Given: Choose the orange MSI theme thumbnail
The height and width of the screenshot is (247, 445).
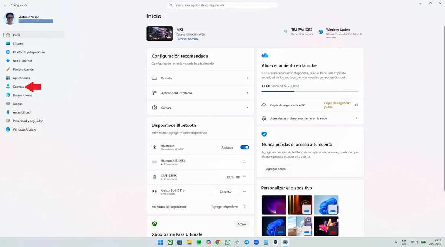Looking at the screenshot, I should pyautogui.click(x=300, y=205).
